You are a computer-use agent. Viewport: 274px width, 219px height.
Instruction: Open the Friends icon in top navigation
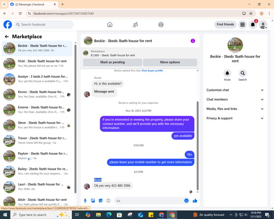tap(135, 25)
